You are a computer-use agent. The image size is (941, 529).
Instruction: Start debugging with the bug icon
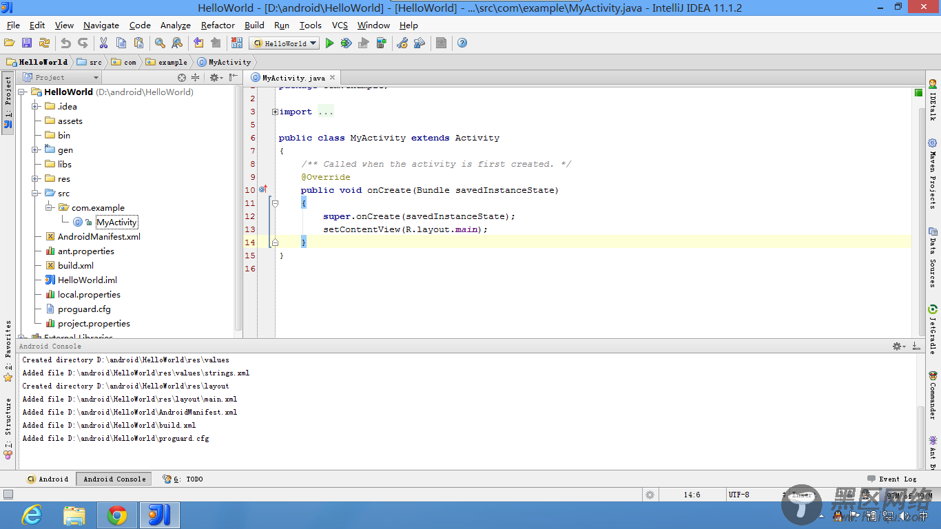click(346, 43)
